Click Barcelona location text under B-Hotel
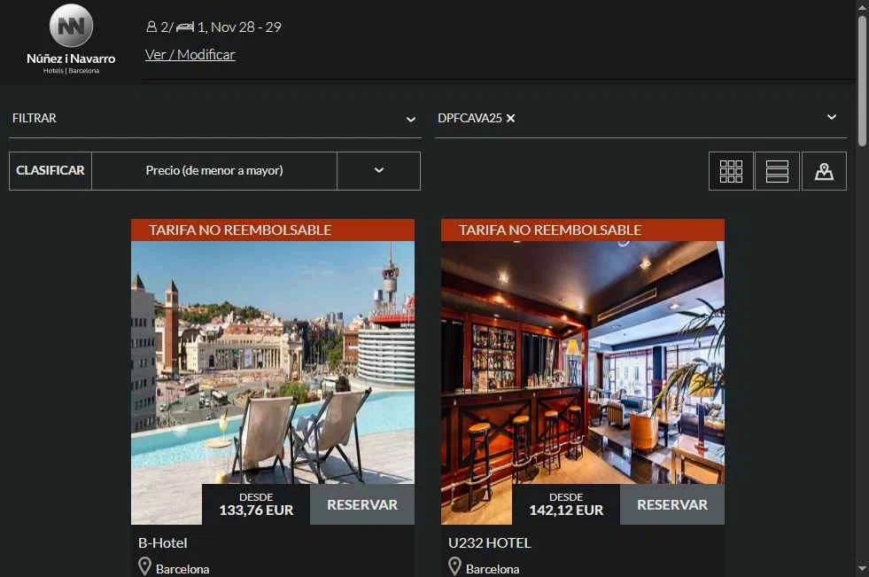869x577 pixels. tap(182, 569)
